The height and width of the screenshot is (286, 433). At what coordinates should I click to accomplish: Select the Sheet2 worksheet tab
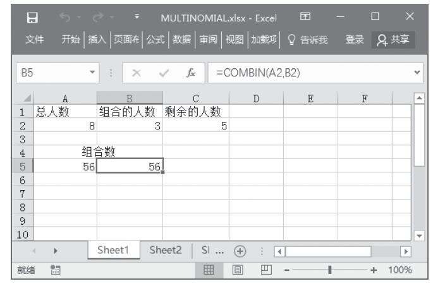(164, 249)
